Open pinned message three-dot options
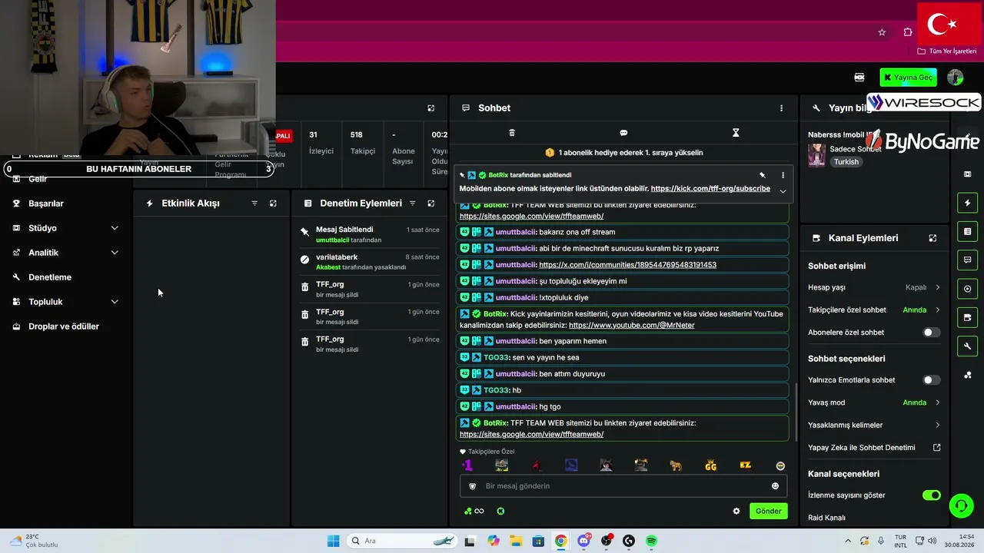 (783, 175)
